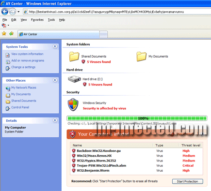Screen dimensions: 211x191
Task: Click the Critical threat level value
Action: point(188,165)
